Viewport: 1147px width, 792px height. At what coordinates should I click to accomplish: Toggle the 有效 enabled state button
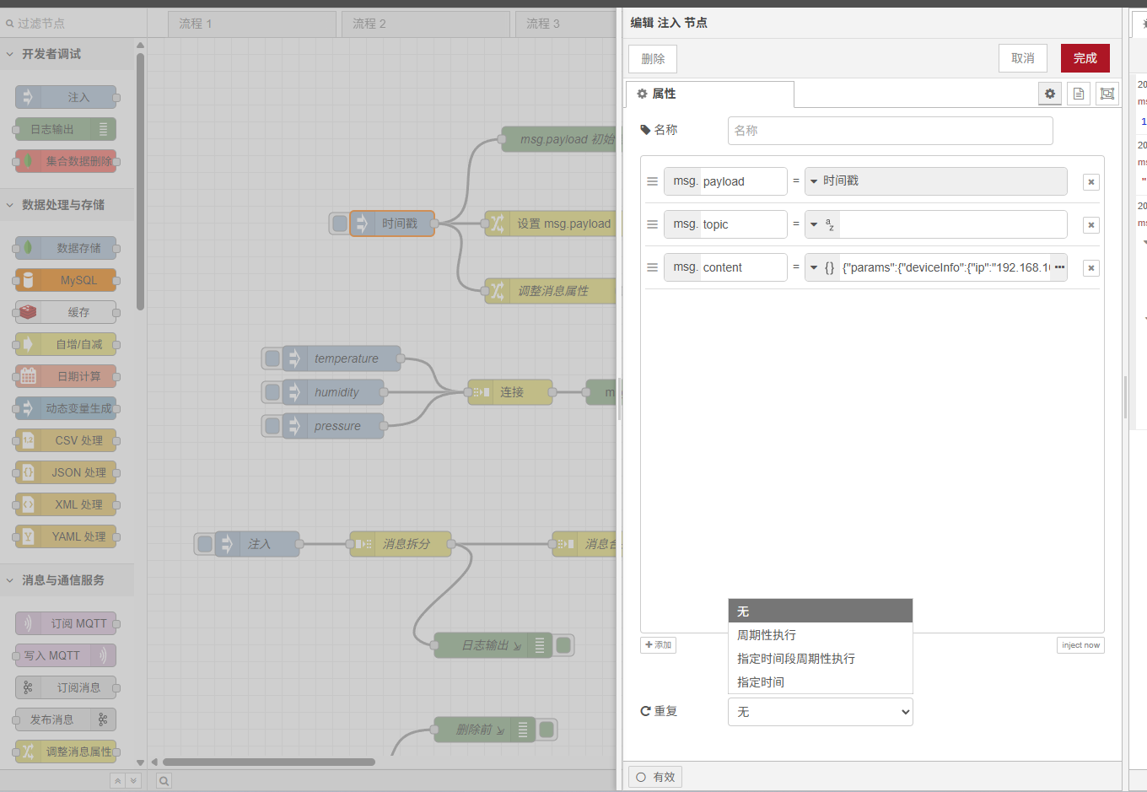[x=655, y=777]
